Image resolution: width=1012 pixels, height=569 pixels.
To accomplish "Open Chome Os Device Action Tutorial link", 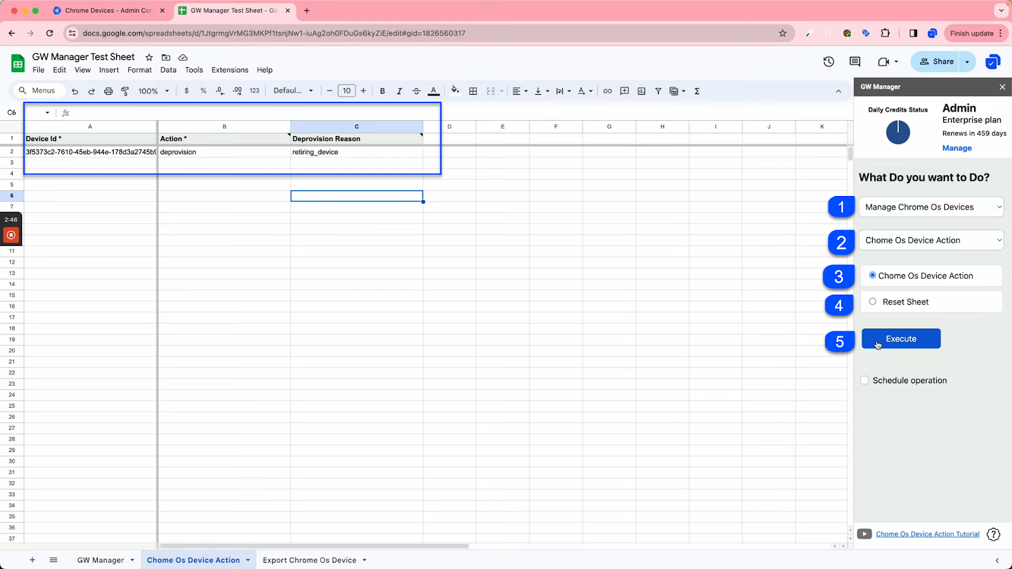I will pyautogui.click(x=927, y=534).
